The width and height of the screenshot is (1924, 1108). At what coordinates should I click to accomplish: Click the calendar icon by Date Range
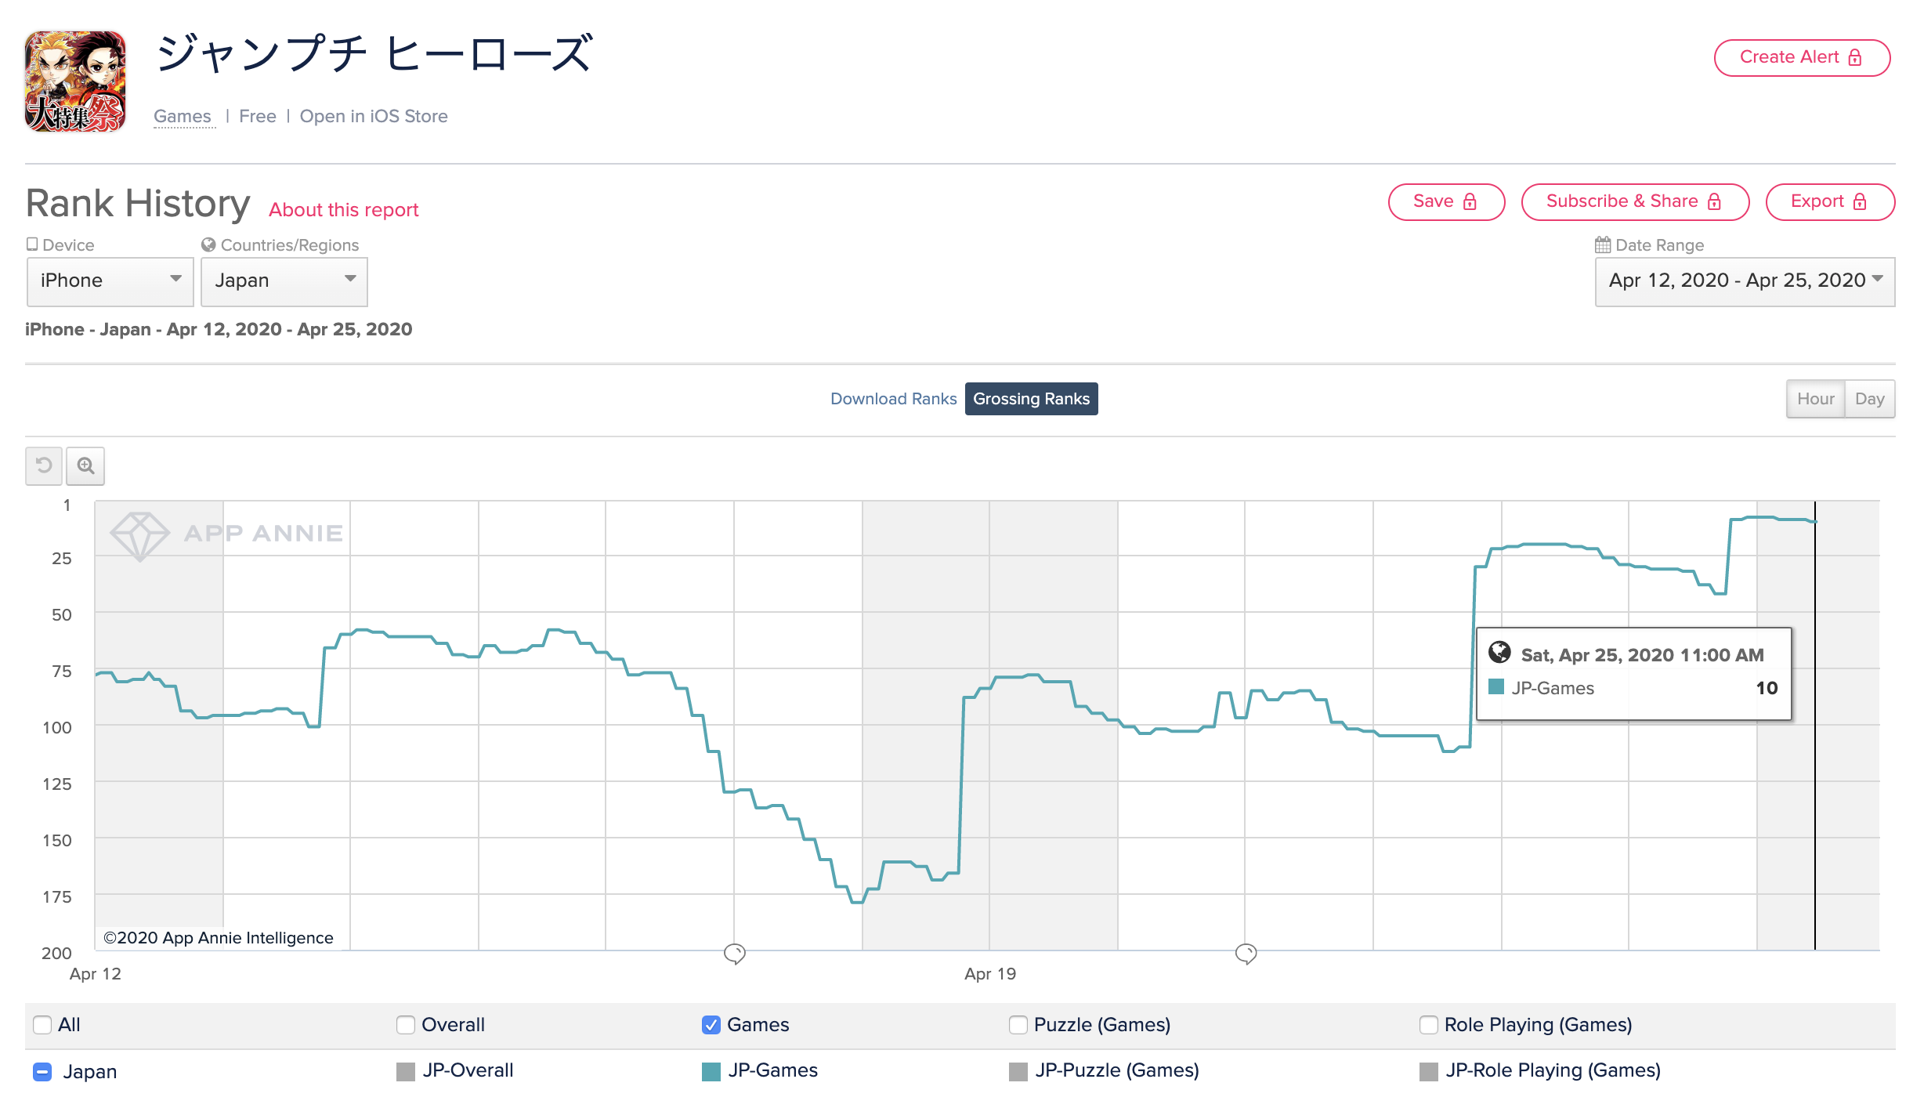(x=1603, y=244)
